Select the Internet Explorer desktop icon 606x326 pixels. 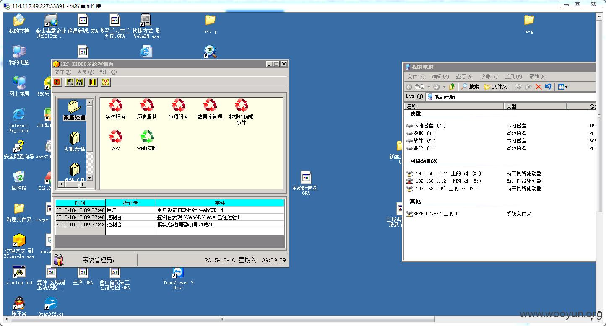[19, 120]
